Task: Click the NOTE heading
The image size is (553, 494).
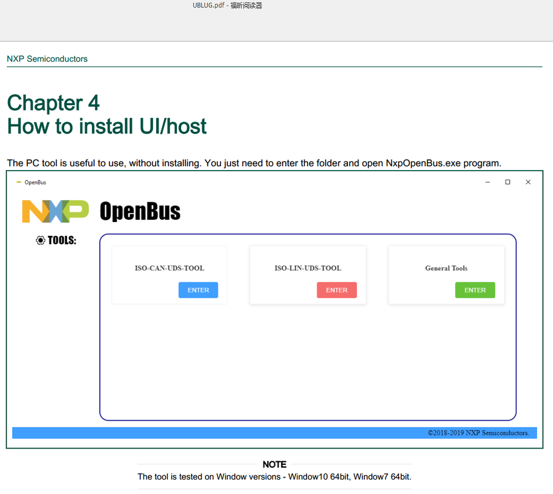Action: coord(274,465)
